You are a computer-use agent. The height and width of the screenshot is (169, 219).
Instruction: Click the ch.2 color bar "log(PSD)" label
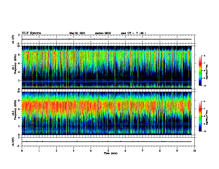207,117
